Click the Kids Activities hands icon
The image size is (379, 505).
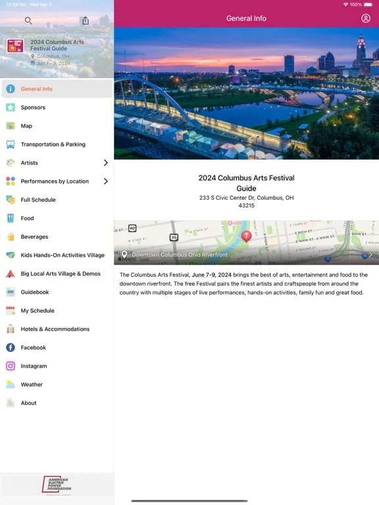(x=11, y=255)
